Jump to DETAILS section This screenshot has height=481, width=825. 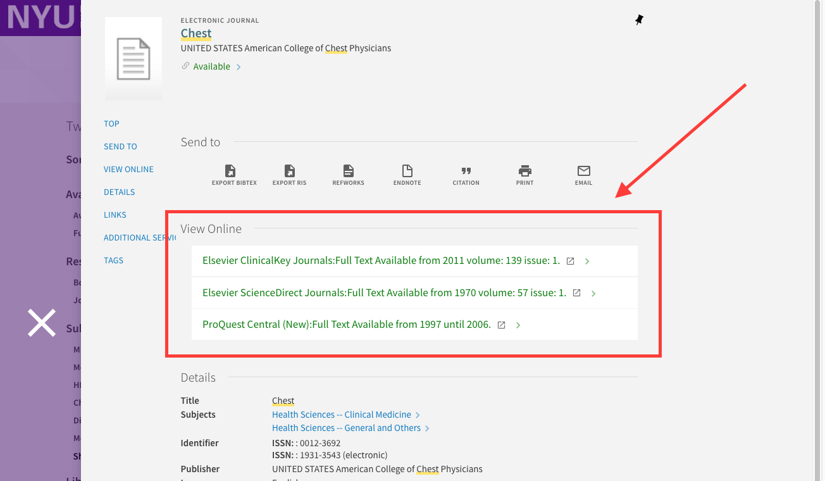[120, 192]
